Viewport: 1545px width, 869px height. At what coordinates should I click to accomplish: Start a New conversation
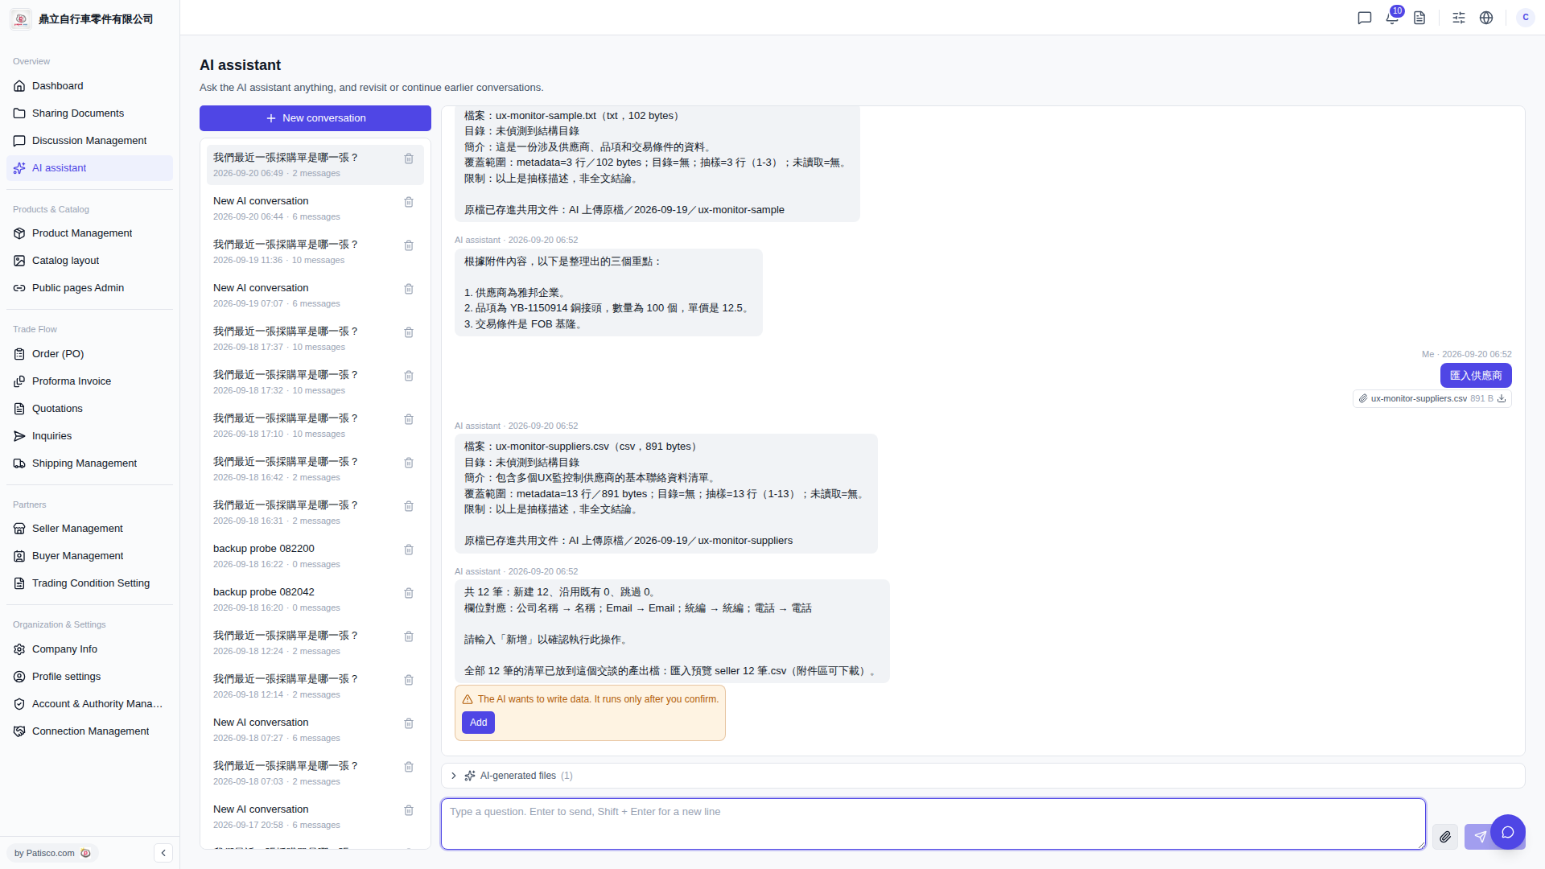point(315,118)
